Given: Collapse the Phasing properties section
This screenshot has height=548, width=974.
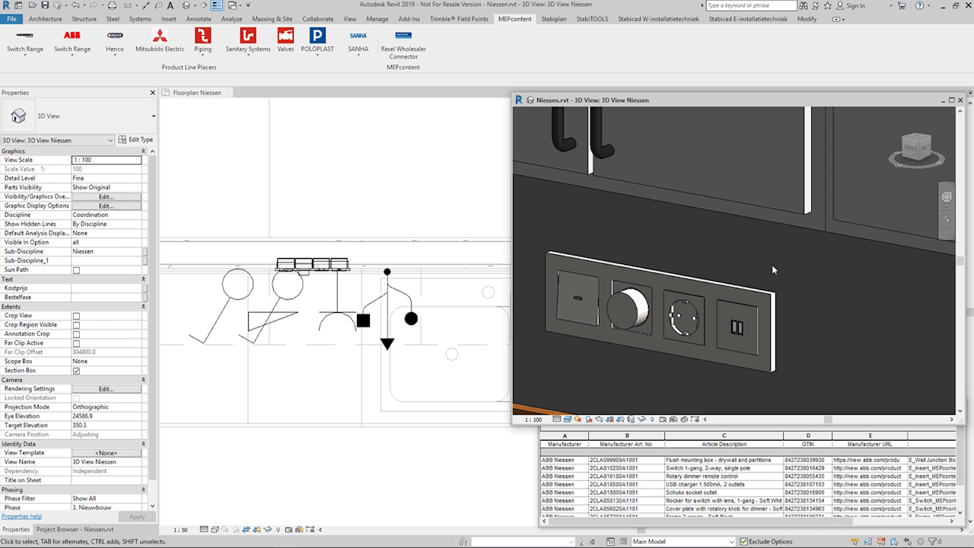Looking at the screenshot, I should [x=143, y=489].
